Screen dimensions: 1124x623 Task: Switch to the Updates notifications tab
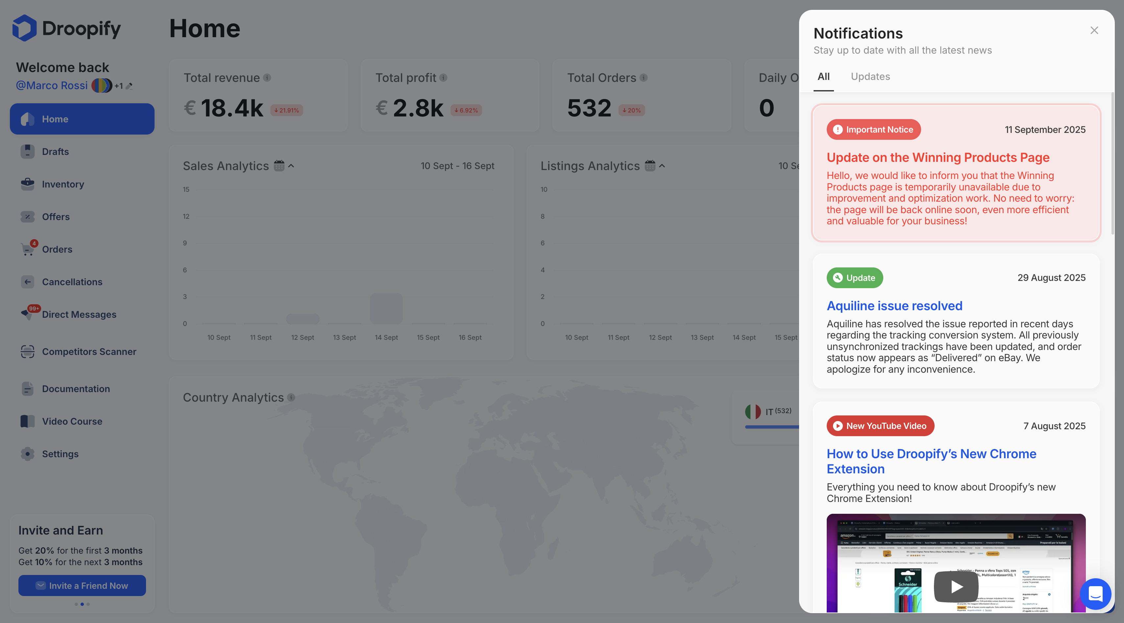(870, 76)
